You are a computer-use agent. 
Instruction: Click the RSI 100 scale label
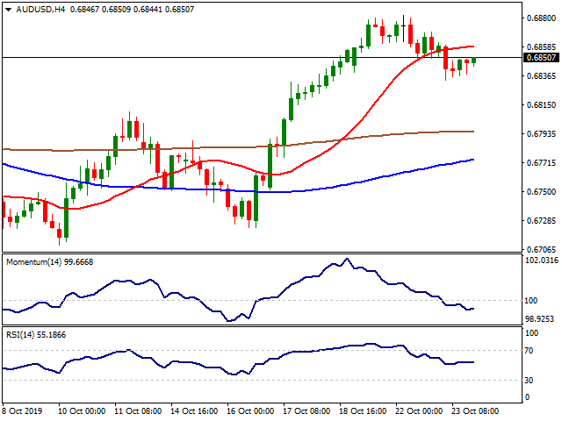click(x=531, y=333)
